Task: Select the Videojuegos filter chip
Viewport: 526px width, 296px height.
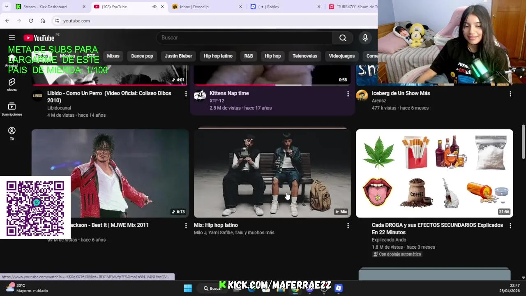Action: pos(341,56)
